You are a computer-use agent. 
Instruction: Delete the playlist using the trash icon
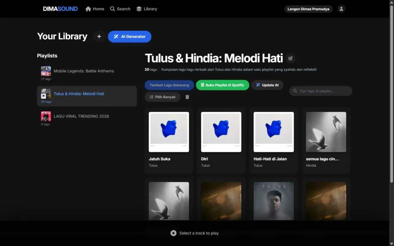point(187,97)
